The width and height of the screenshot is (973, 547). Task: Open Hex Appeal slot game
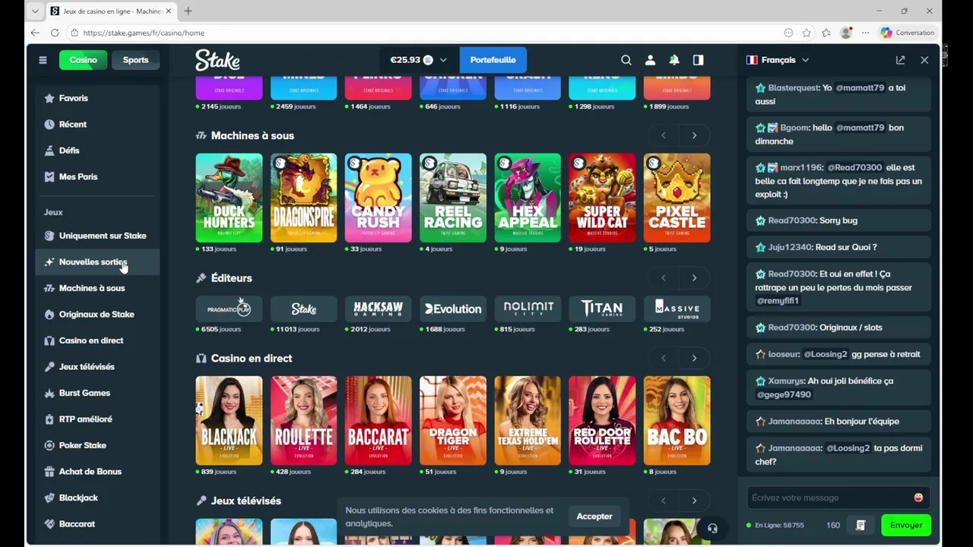click(x=528, y=198)
